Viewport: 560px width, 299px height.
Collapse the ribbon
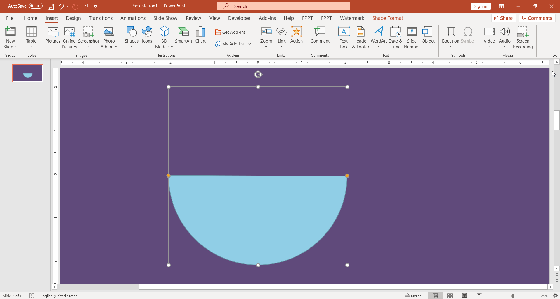tap(555, 56)
